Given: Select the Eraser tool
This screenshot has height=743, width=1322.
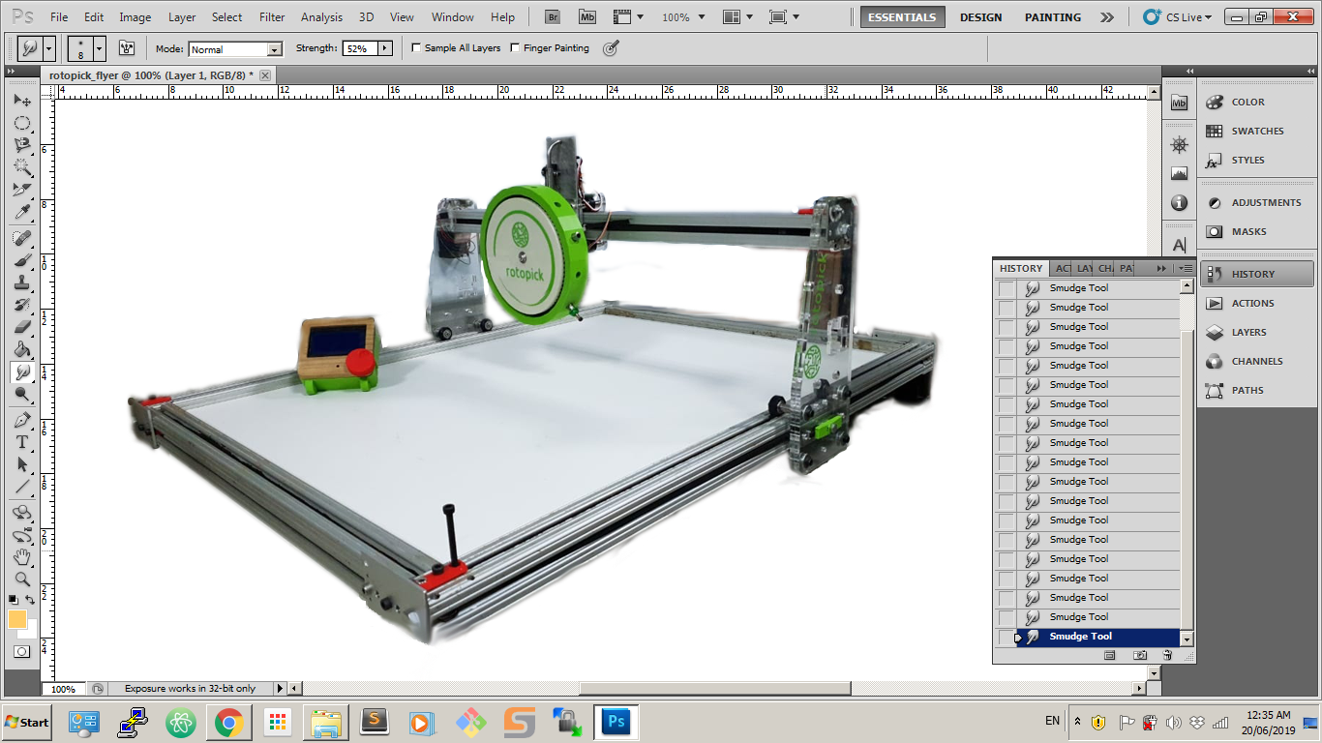Looking at the screenshot, I should [22, 327].
